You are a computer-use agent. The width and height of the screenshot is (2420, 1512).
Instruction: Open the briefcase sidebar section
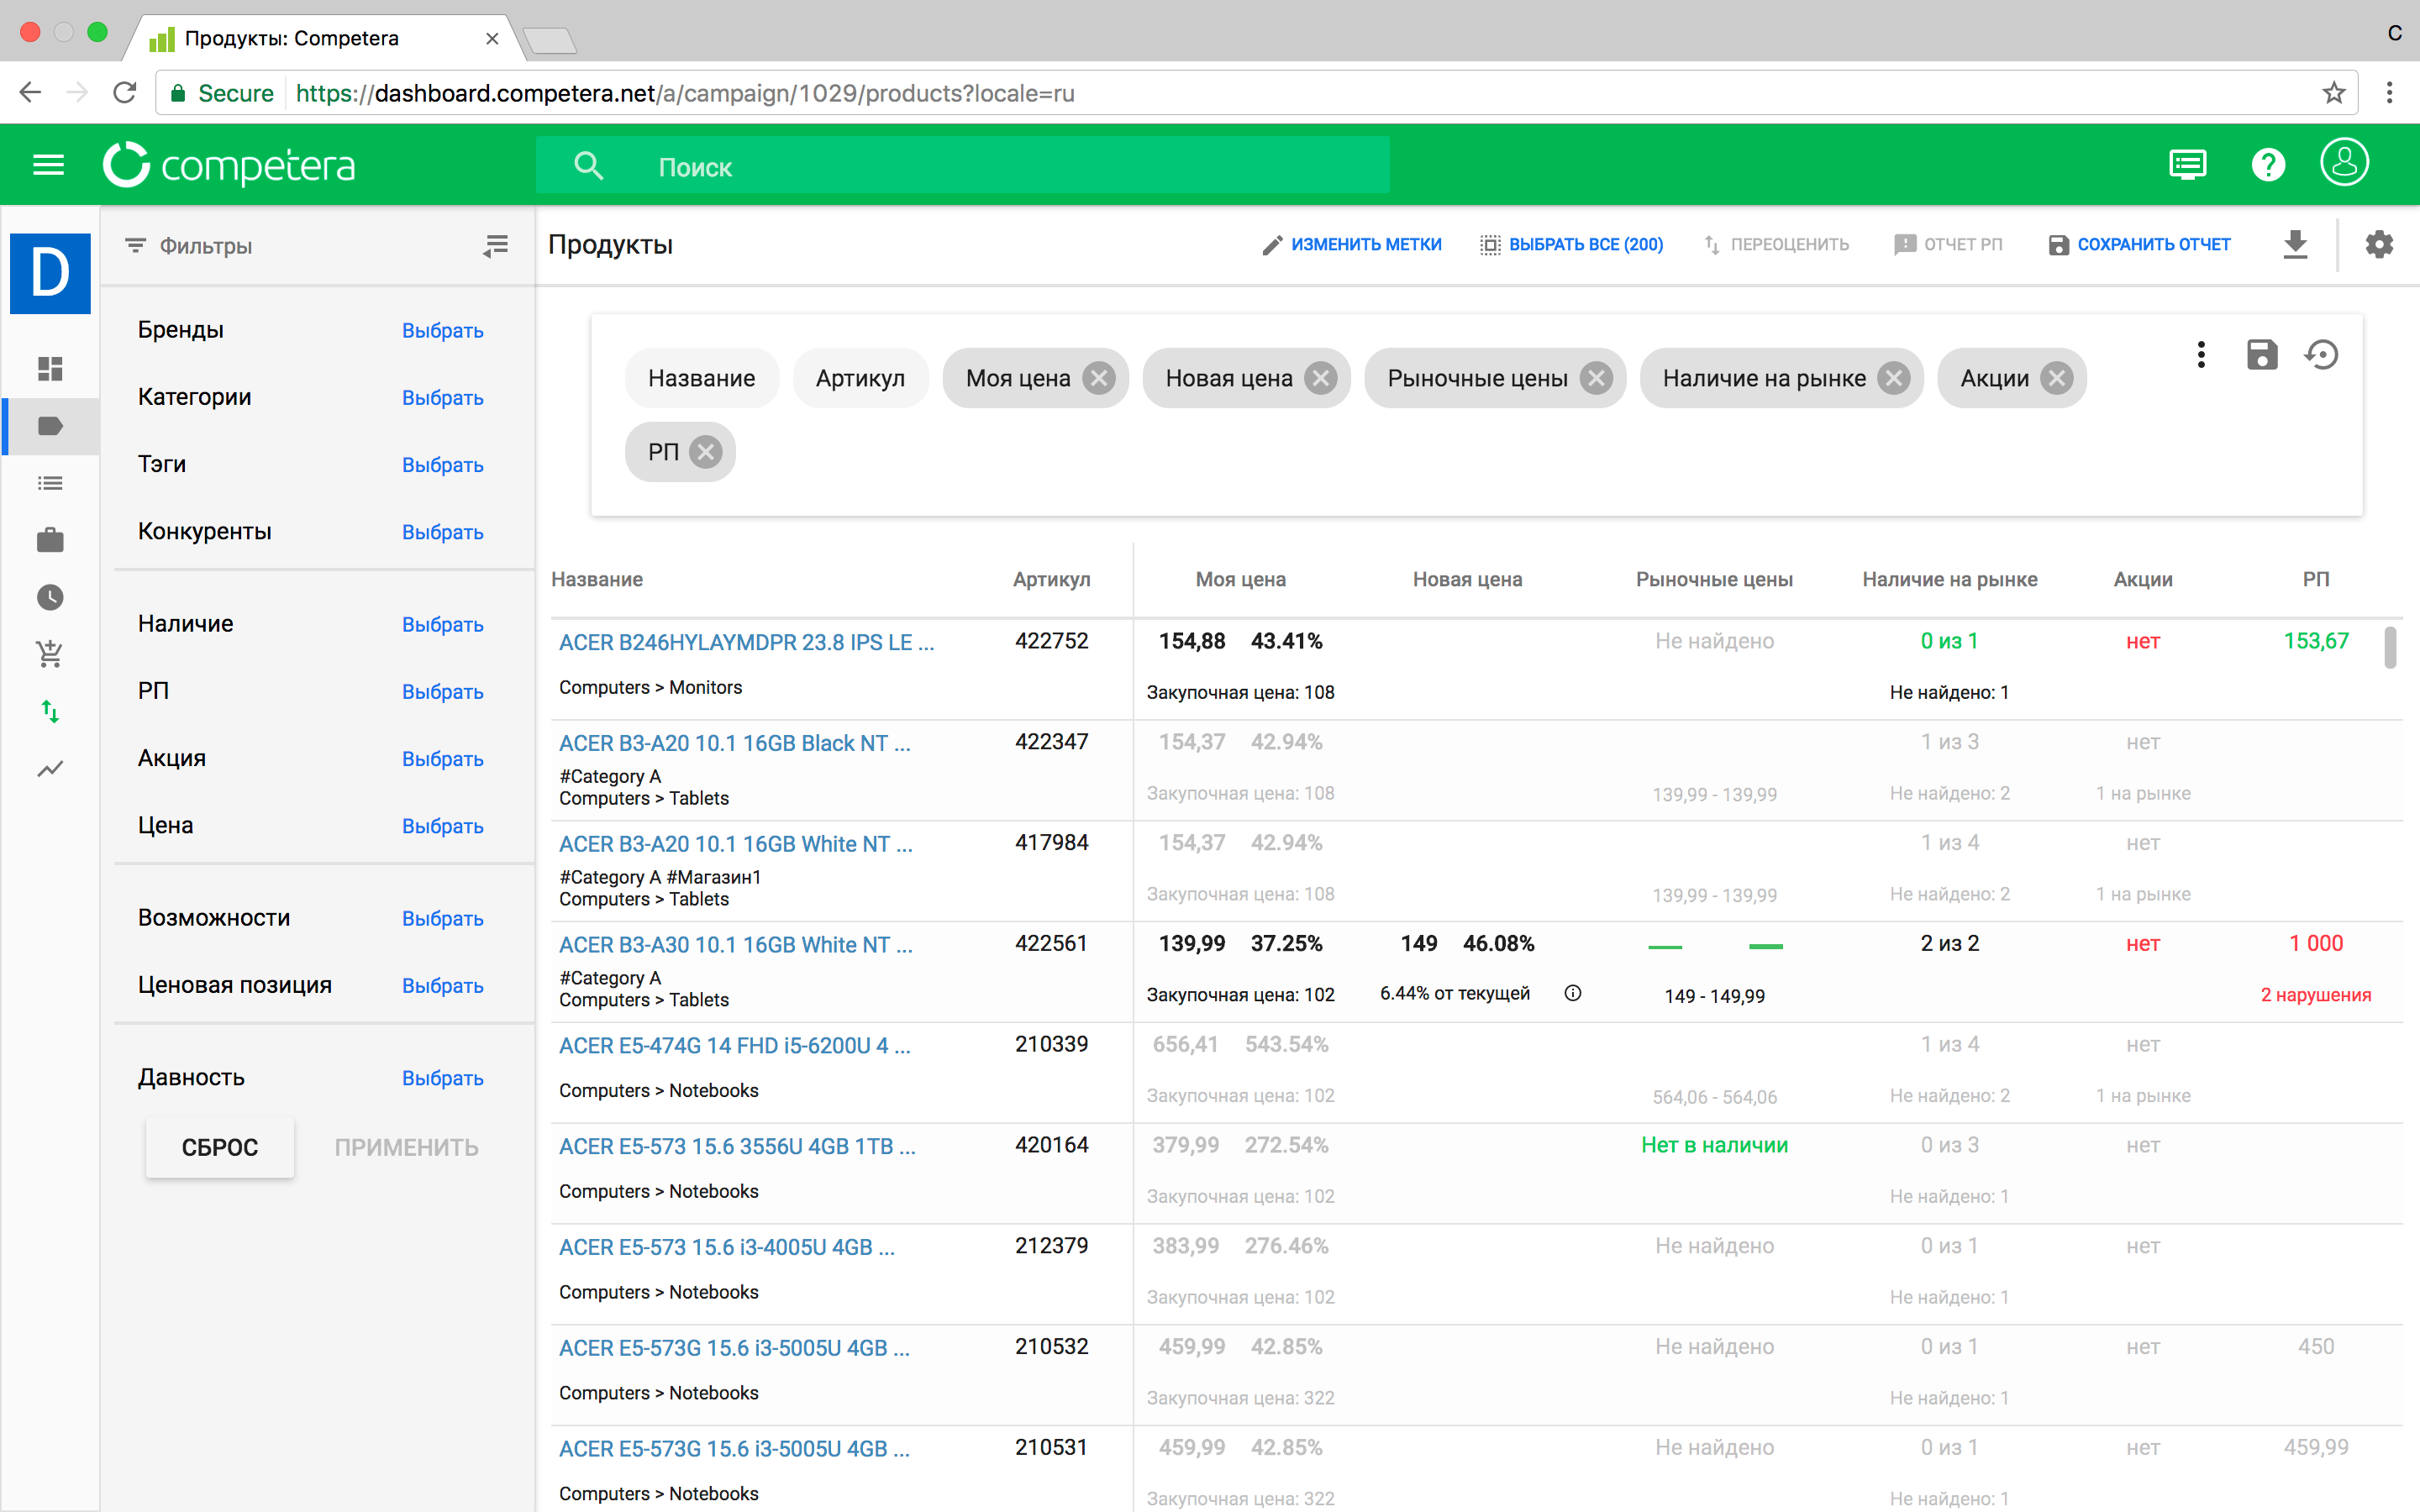[x=50, y=541]
